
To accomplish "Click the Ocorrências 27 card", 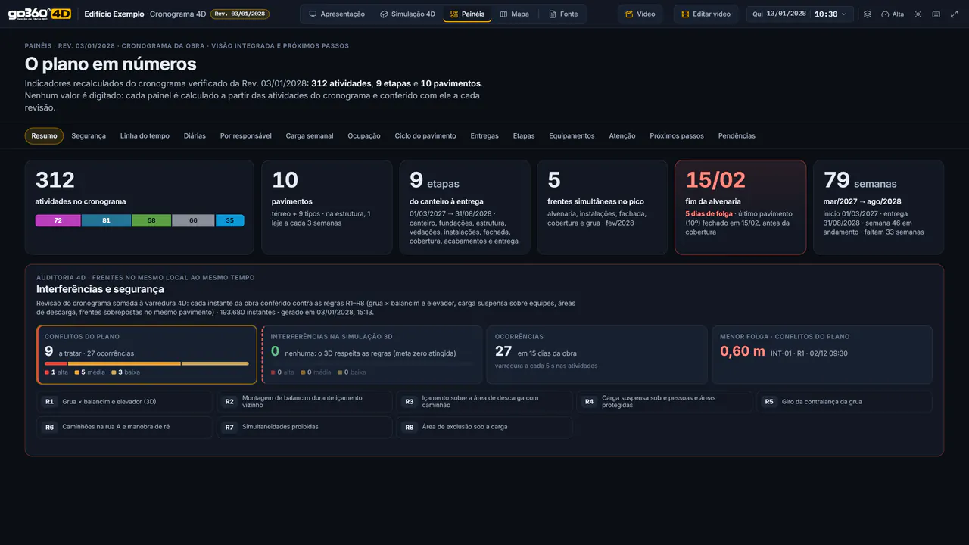I will click(597, 355).
